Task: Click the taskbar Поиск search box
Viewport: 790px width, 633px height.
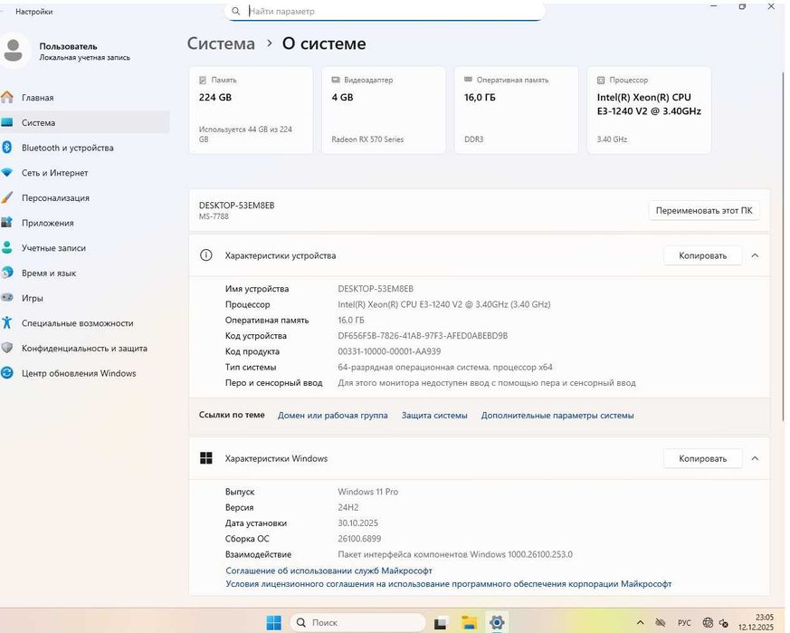Action: pyautogui.click(x=357, y=622)
